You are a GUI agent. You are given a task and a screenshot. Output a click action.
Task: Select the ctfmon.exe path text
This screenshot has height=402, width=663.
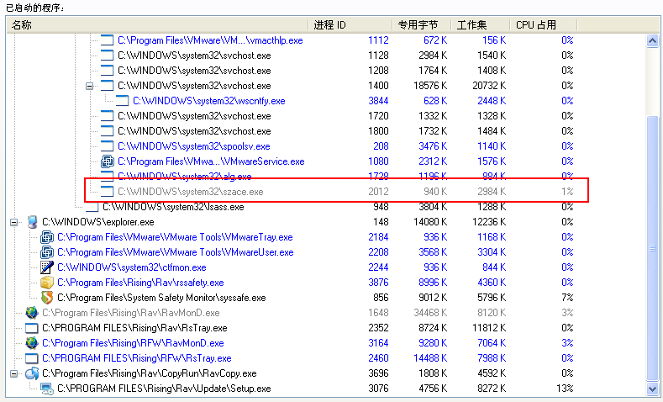coord(131,267)
